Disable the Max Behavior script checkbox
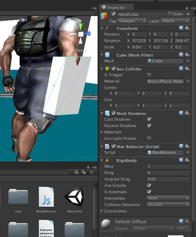The width and height of the screenshot is (196, 237). pos(113,147)
